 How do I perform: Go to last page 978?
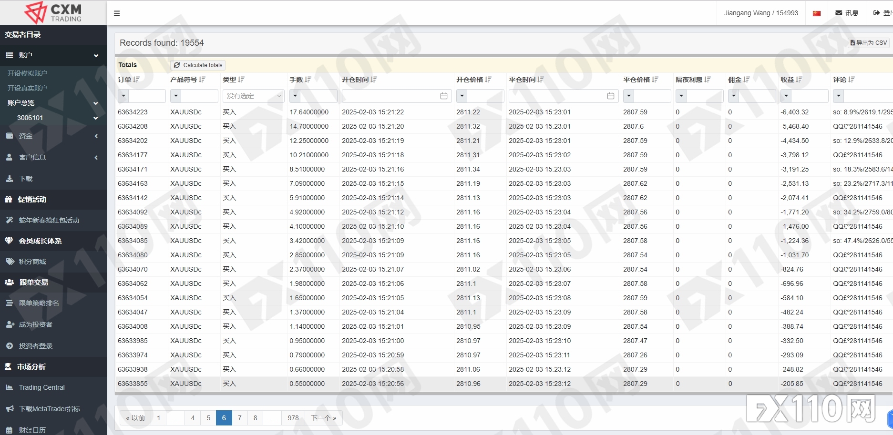[x=293, y=418]
